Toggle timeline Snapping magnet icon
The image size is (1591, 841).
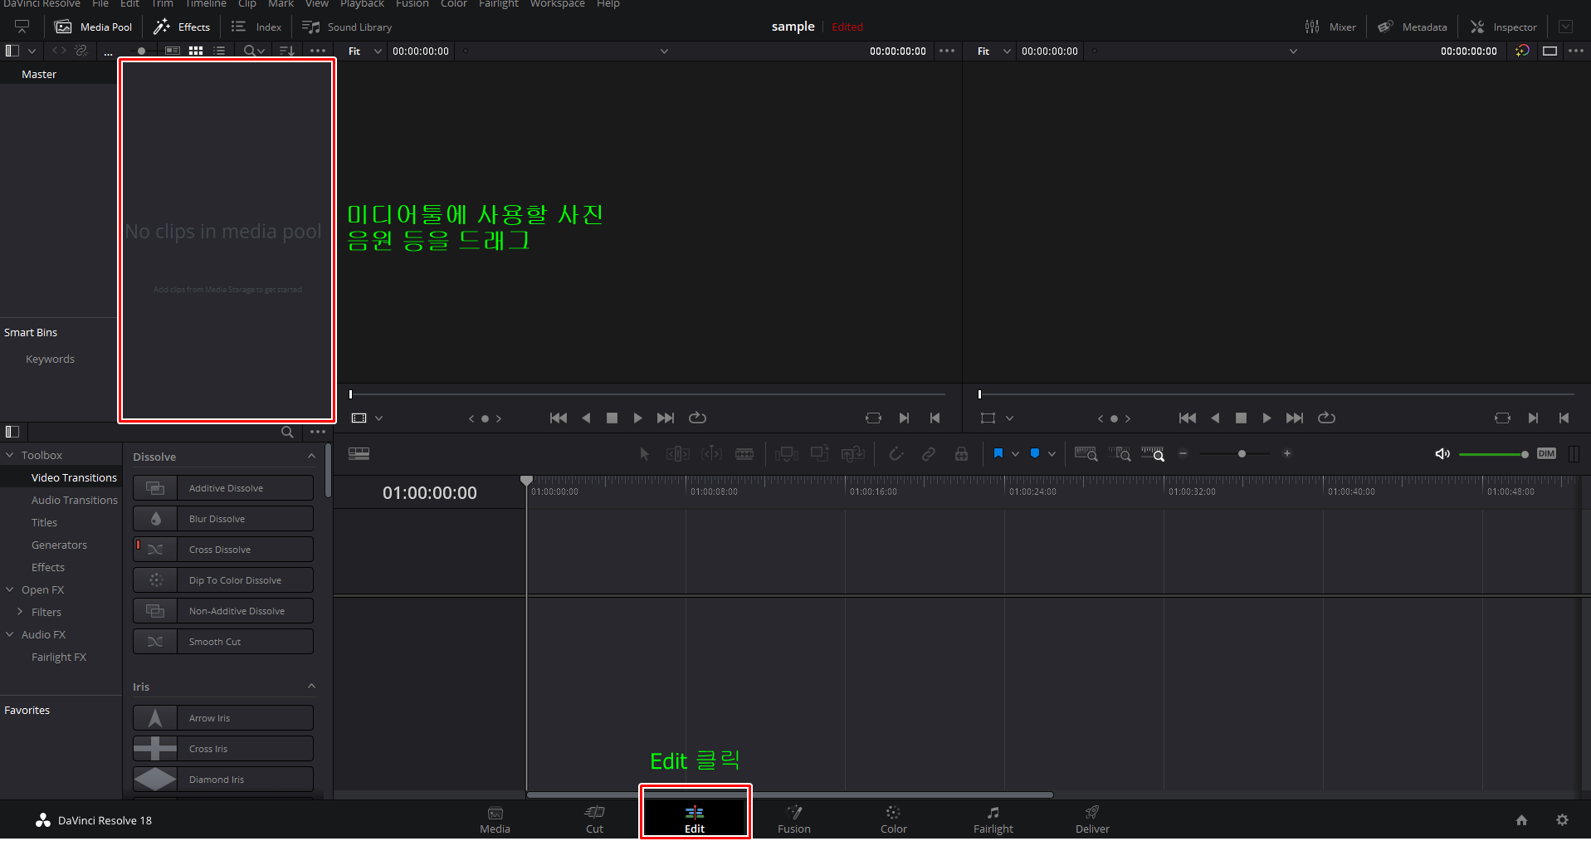[x=896, y=453]
